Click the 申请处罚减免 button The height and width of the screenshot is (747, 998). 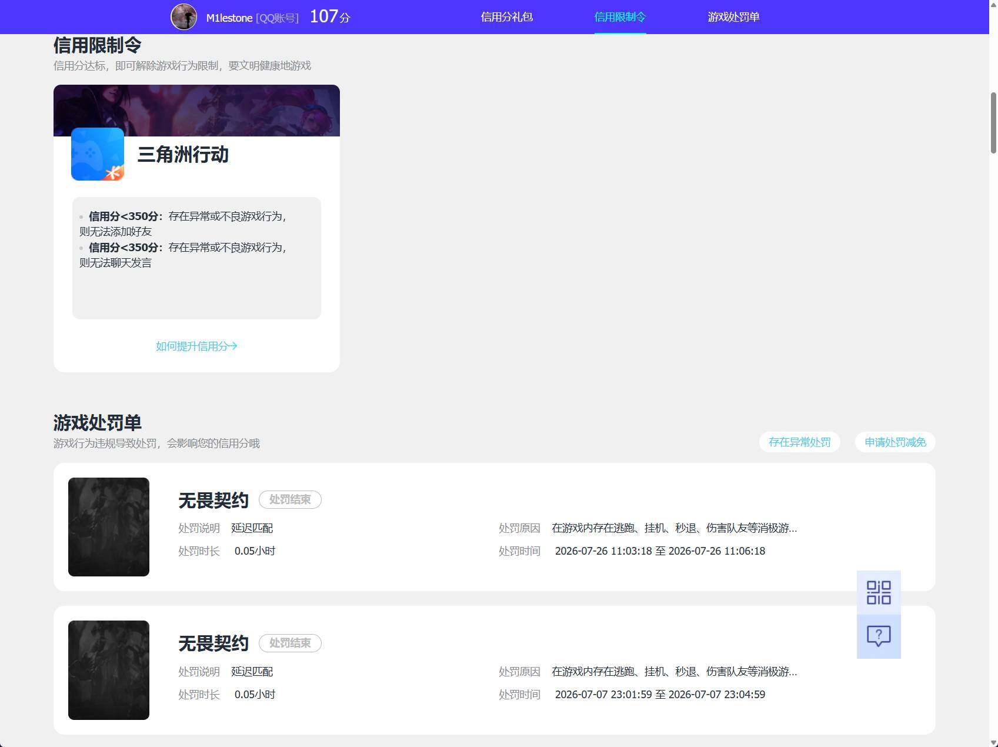tap(895, 442)
